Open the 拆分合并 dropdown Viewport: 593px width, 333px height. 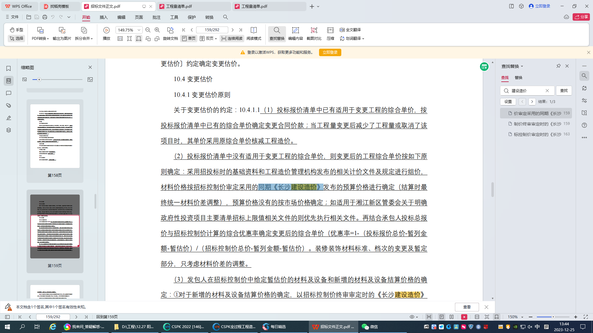(84, 38)
